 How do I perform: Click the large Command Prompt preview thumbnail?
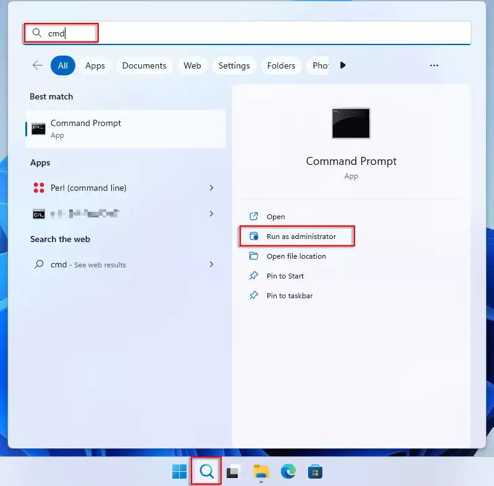(x=351, y=123)
